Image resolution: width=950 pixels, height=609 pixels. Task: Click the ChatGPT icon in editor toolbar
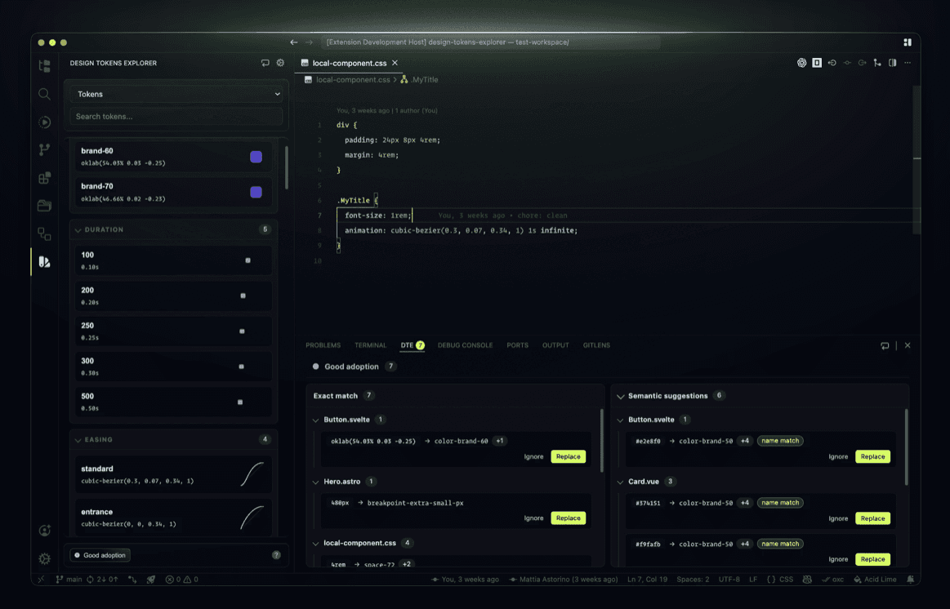801,63
